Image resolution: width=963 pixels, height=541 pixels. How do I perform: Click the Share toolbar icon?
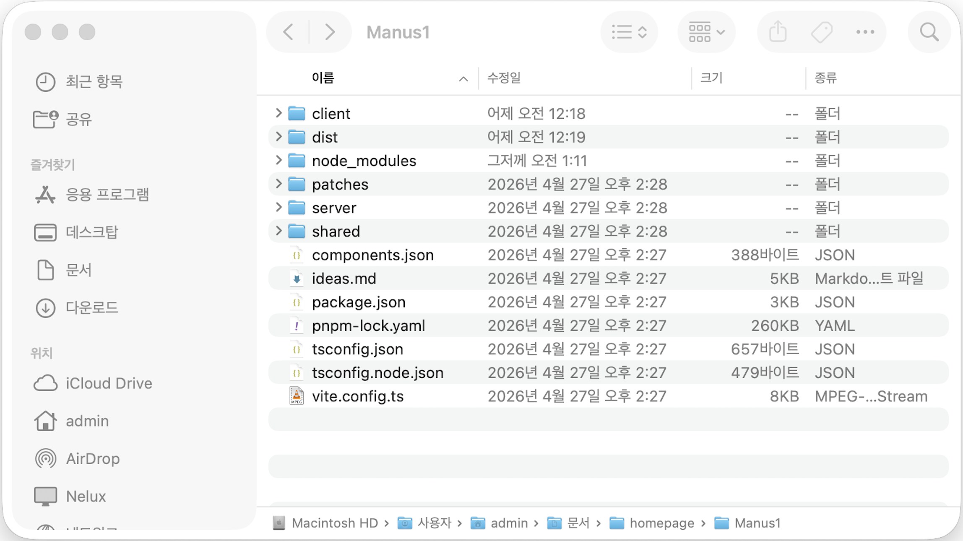point(778,32)
